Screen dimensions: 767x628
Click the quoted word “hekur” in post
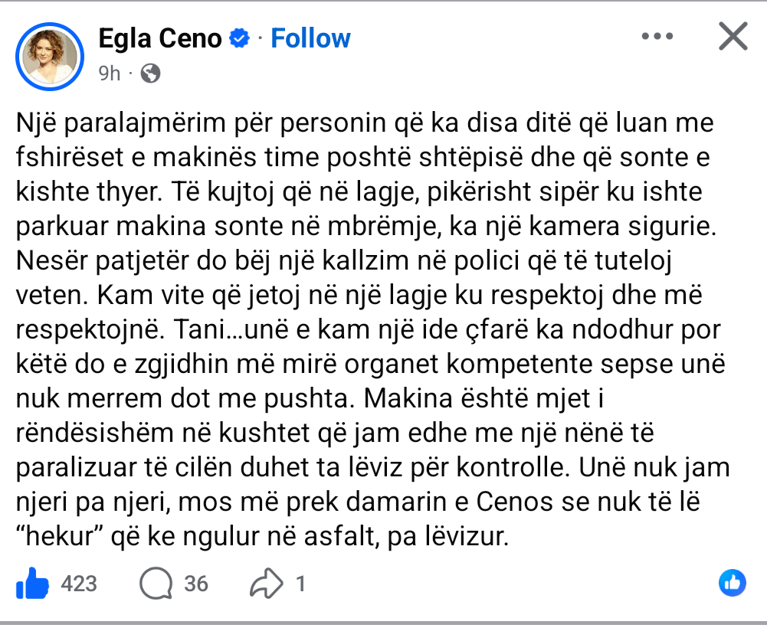click(x=60, y=537)
